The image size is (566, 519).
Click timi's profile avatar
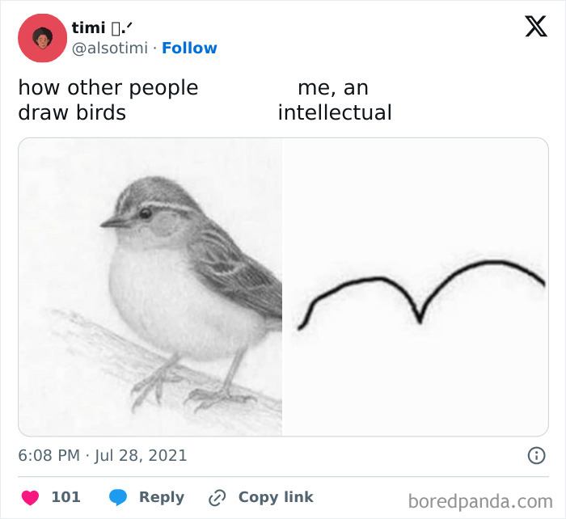pos(43,38)
